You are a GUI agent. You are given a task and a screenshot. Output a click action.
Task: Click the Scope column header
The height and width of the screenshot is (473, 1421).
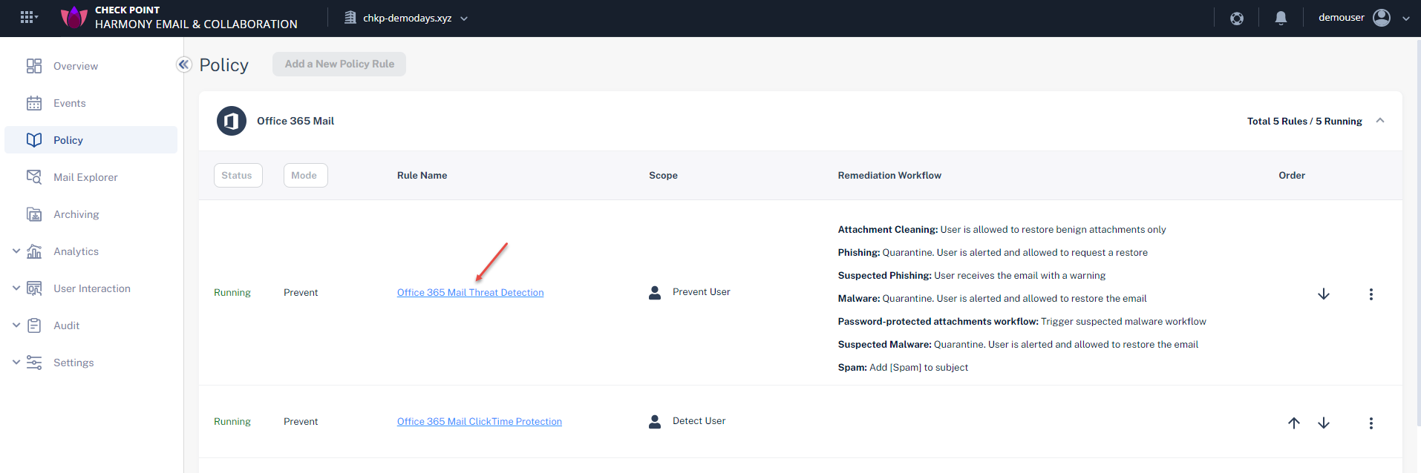(663, 176)
